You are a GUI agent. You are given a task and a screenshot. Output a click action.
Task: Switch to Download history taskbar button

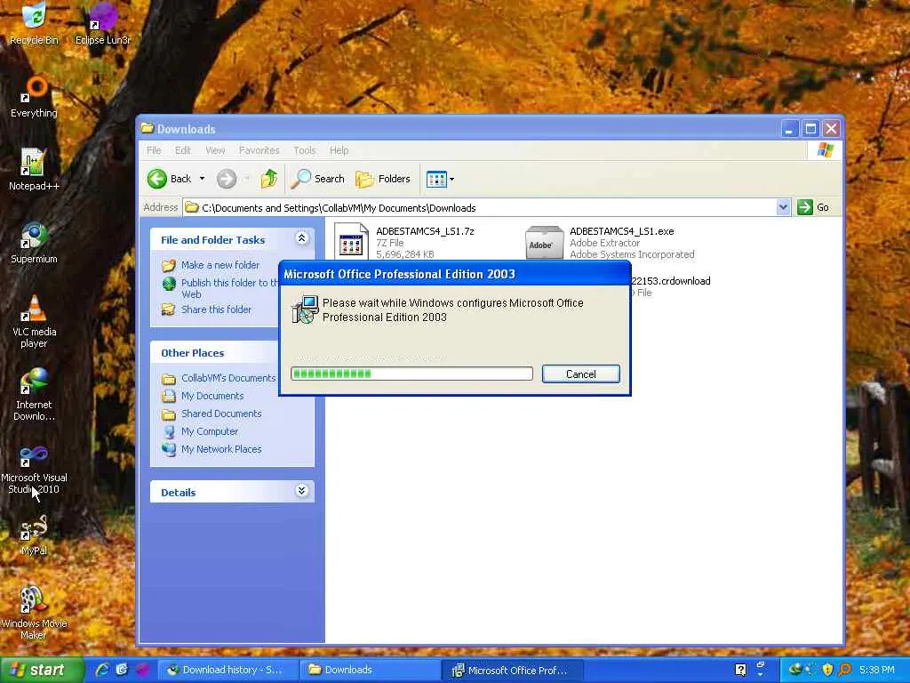click(x=228, y=670)
